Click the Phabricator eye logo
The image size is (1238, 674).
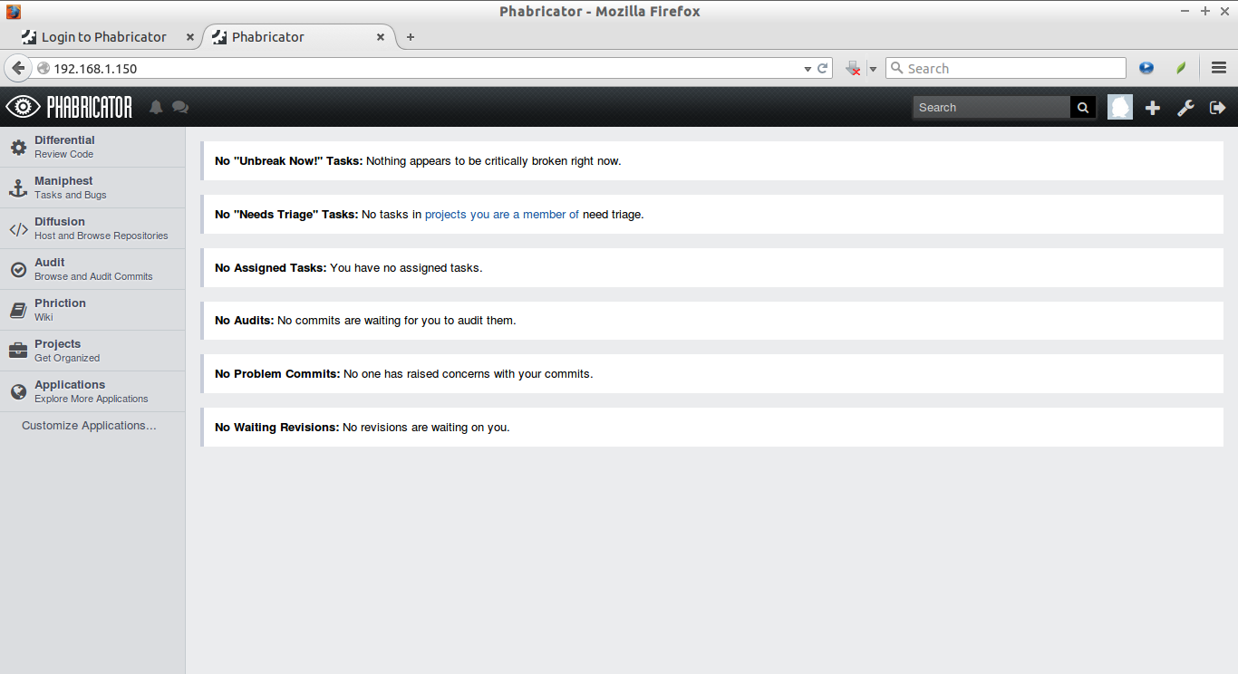(23, 107)
